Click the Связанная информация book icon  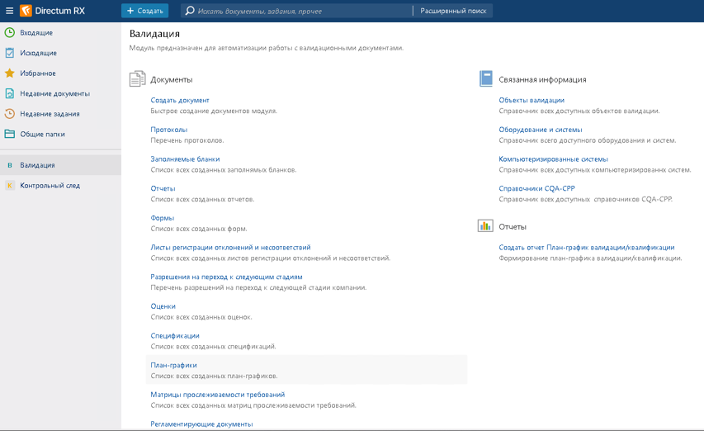point(486,78)
